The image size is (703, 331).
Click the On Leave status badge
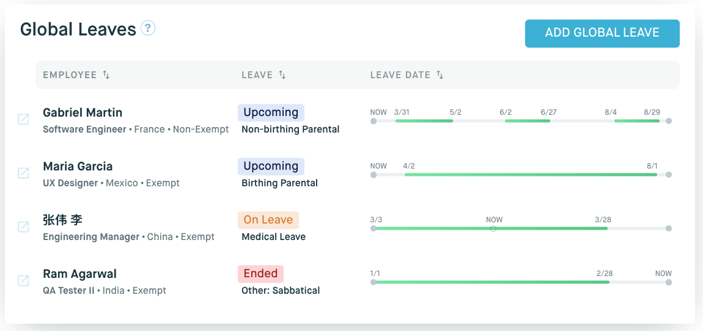click(268, 220)
